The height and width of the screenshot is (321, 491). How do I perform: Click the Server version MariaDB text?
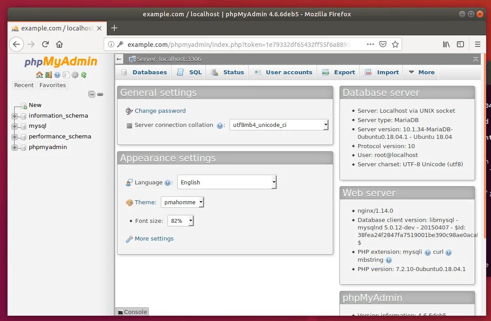point(405,133)
